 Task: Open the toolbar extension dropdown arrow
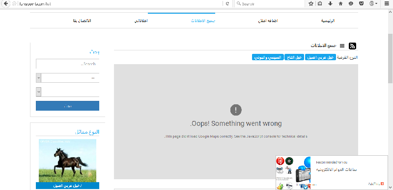coord(377,4)
